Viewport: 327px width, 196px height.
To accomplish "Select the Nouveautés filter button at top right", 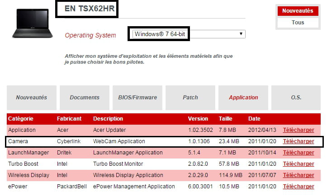I will tap(298, 11).
